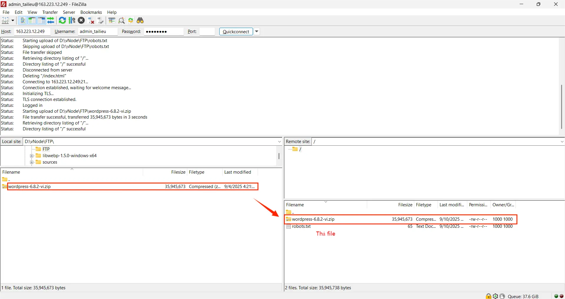
Task: Click the Port input field
Action: click(x=207, y=31)
